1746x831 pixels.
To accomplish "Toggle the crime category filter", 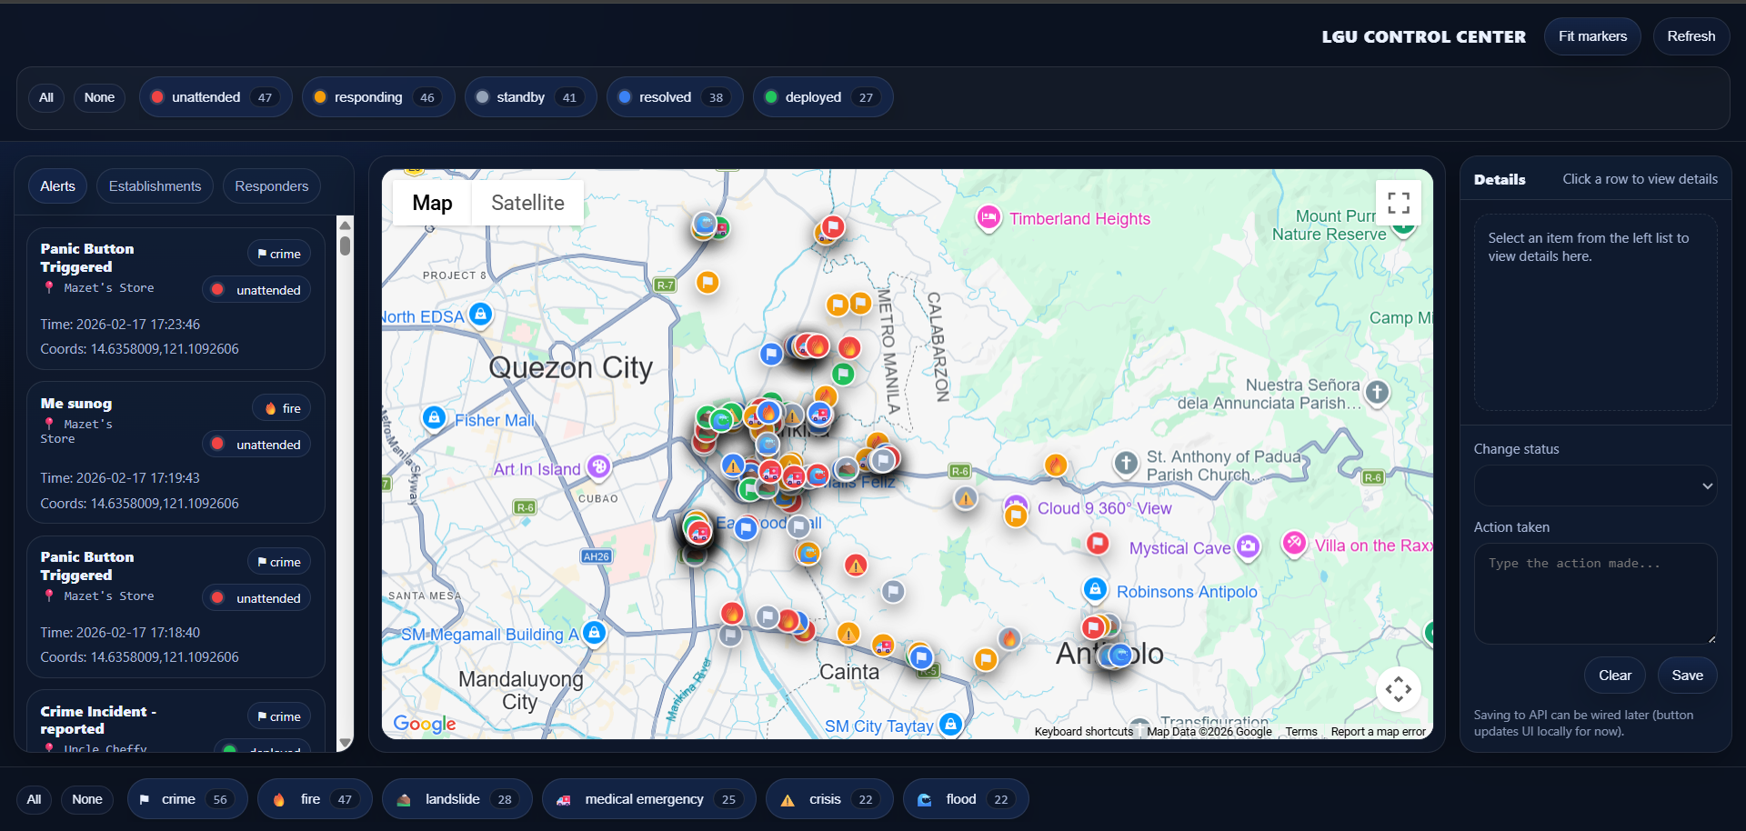I will 186,799.
